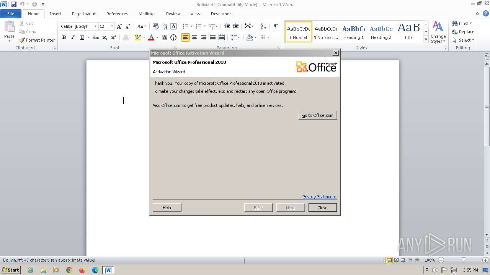Open the Line Spacing dropdown
Image resolution: width=490 pixels, height=275 pixels.
coord(235,37)
